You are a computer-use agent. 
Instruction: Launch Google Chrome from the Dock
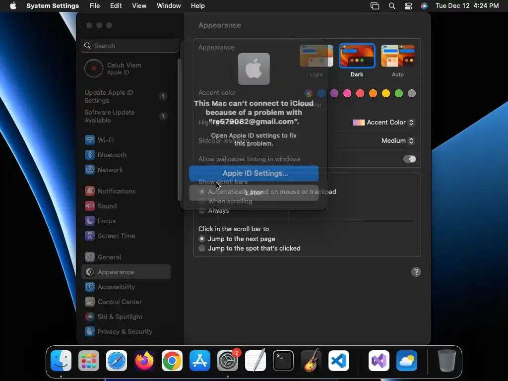[x=172, y=361]
